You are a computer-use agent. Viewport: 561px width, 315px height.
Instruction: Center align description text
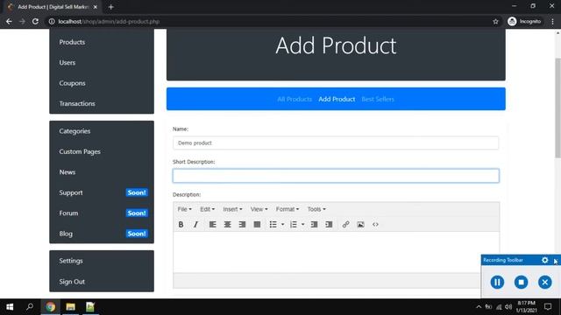point(228,224)
